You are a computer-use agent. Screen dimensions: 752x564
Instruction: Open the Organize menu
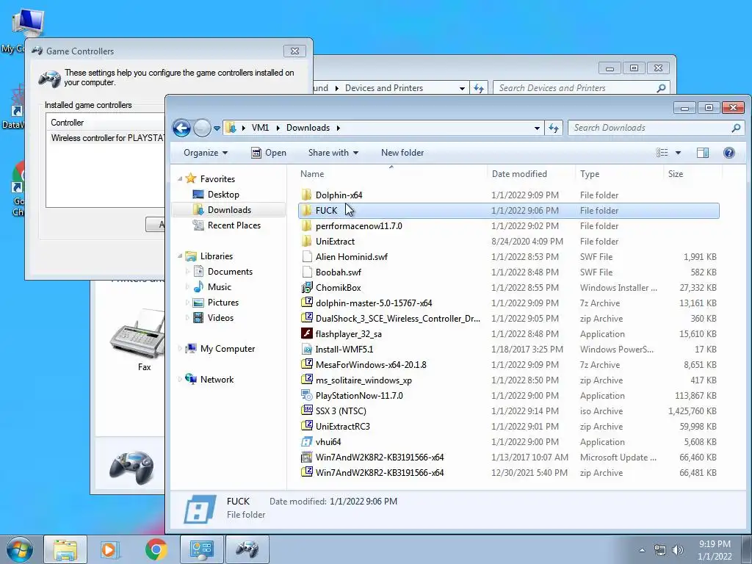click(206, 153)
